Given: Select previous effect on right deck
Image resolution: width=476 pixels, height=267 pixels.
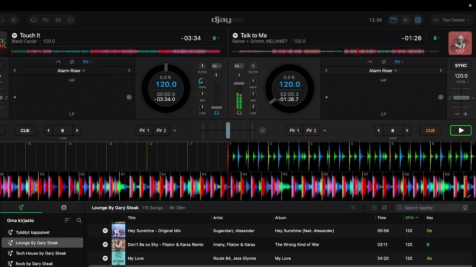Looking at the screenshot, I should [x=327, y=70].
